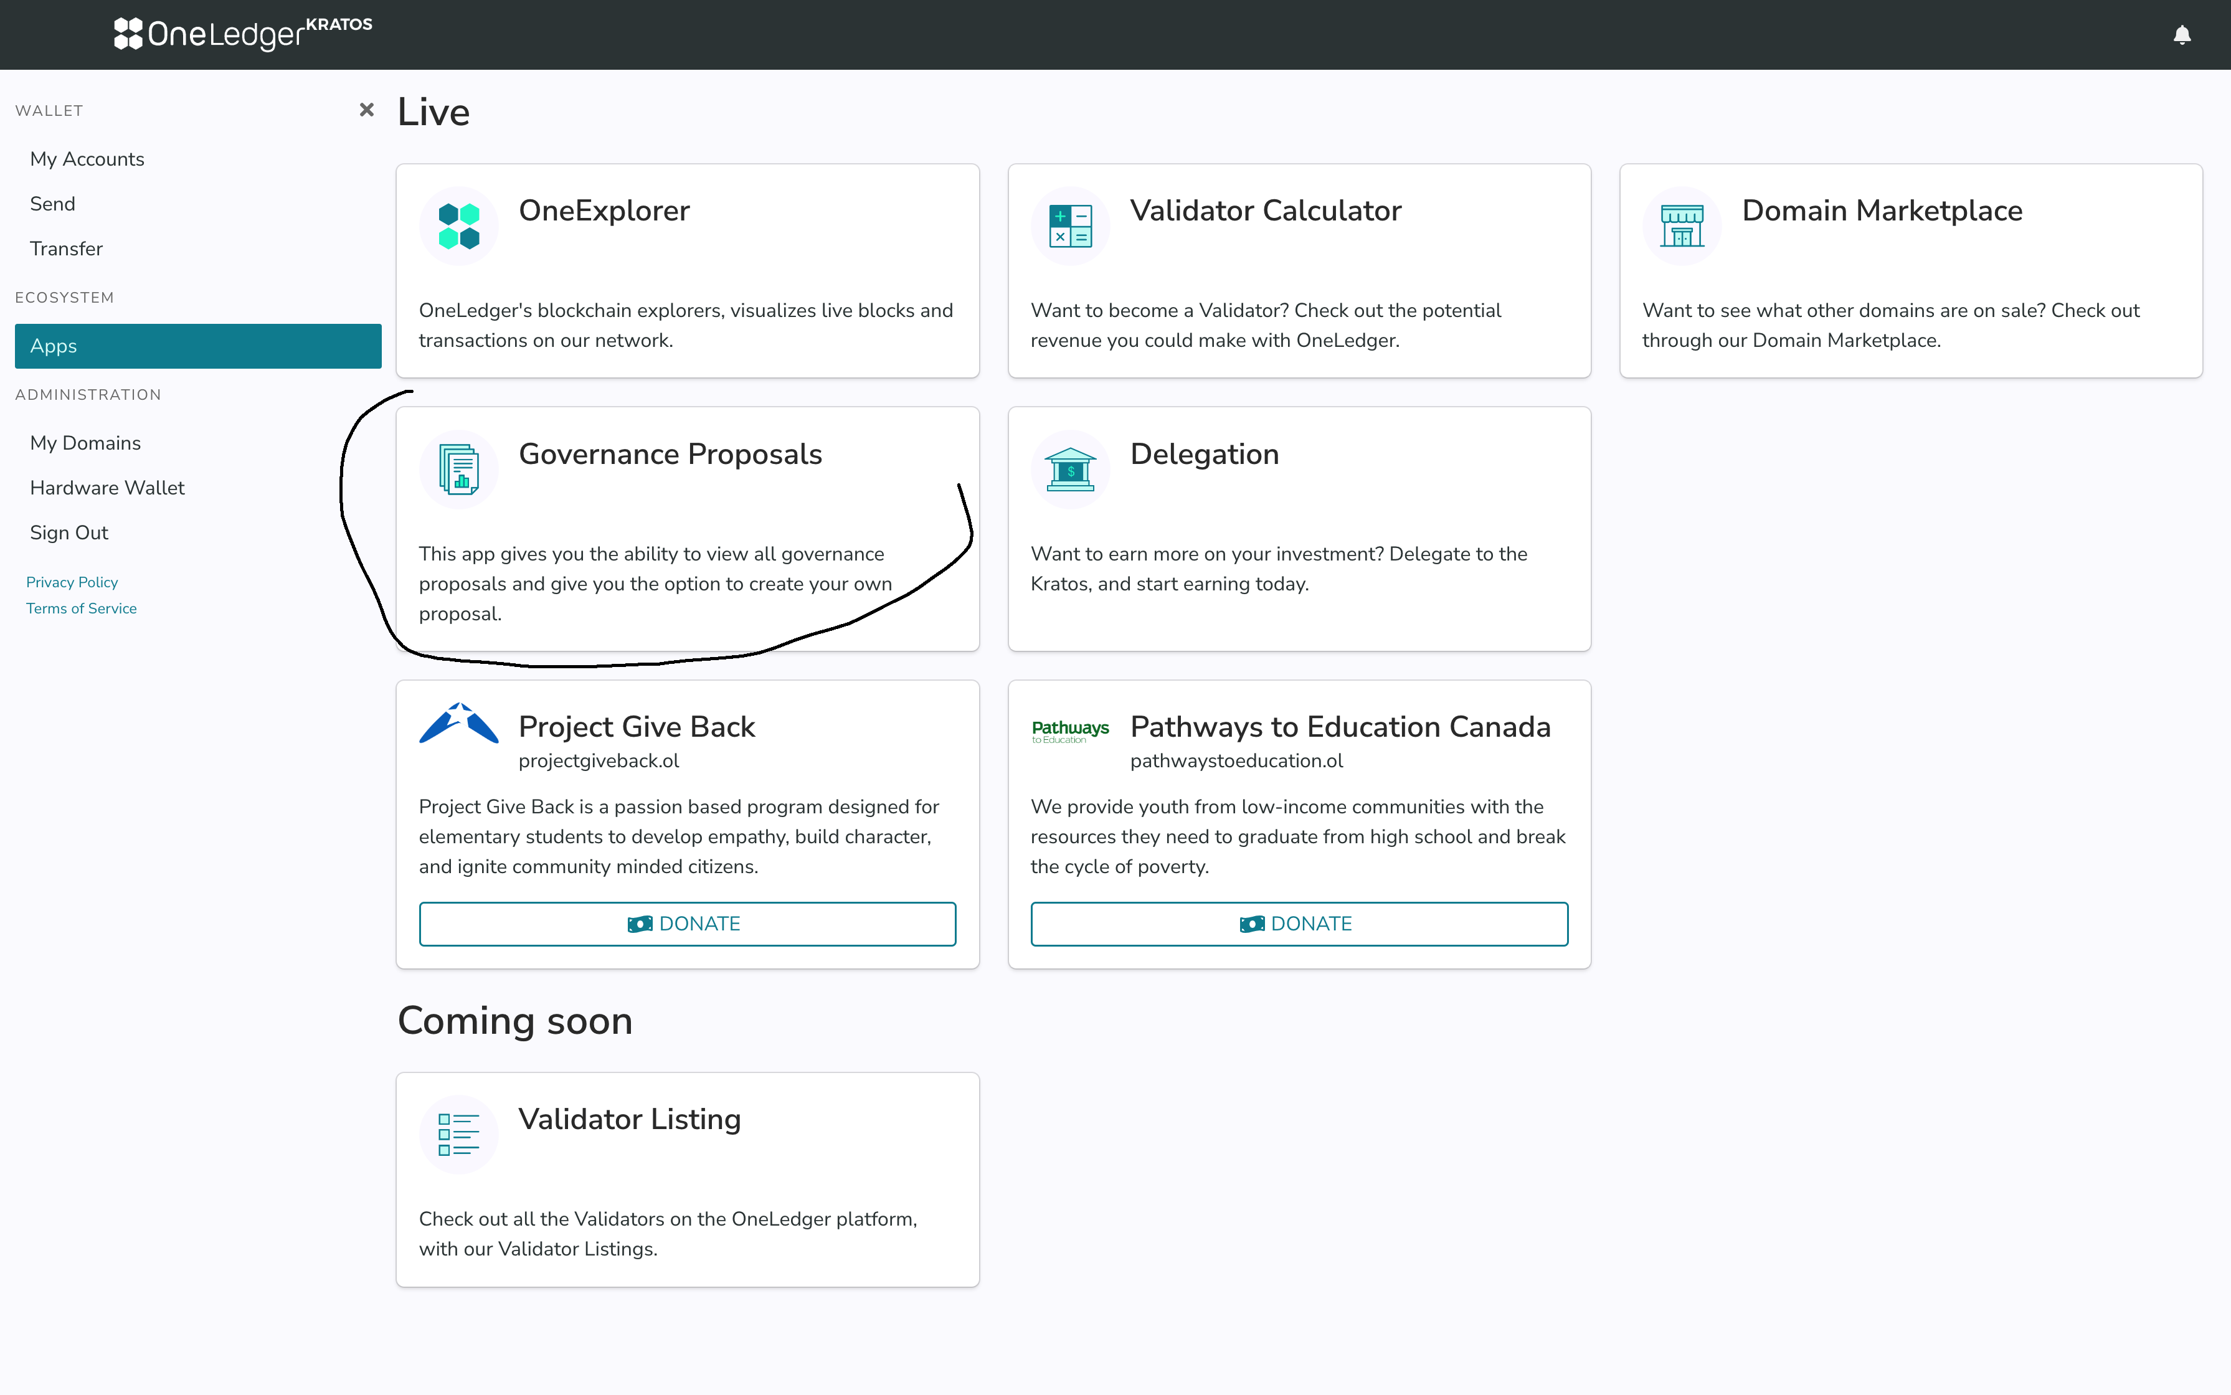
Task: Click the Validator Calculator icon
Action: coord(1070,226)
